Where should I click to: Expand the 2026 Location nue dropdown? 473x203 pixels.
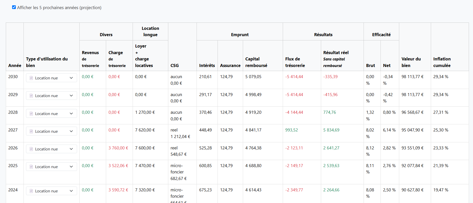pos(52,149)
